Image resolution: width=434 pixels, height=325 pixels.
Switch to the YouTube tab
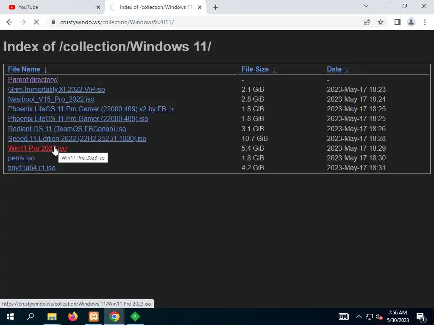(52, 7)
